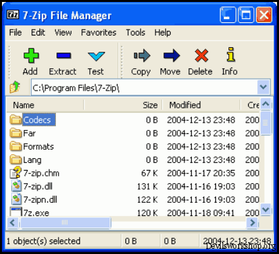Viewport: 279px width, 254px height.
Task: Click inside the C:\Program Files\7-Zip\ path field
Action: click(144, 88)
